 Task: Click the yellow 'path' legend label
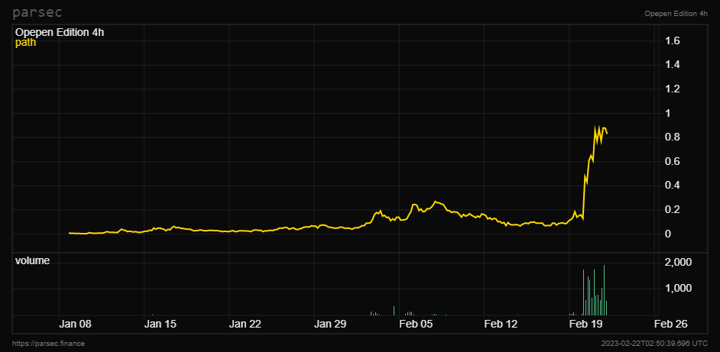[25, 43]
